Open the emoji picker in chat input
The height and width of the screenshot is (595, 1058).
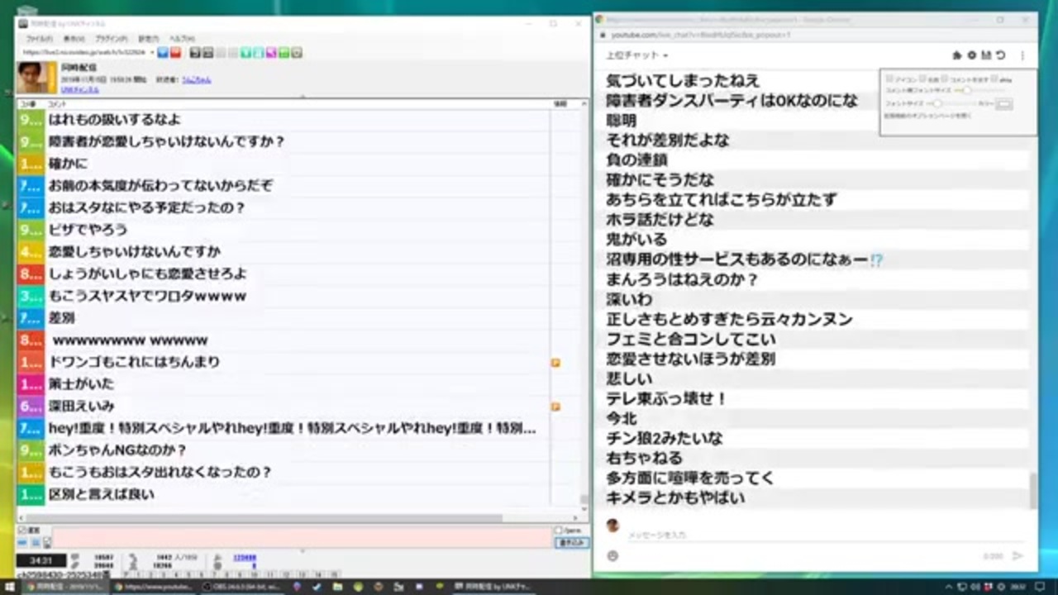612,556
